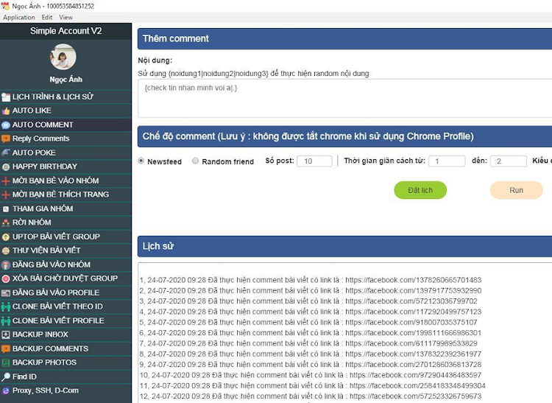Click the Find ID magnifier icon

(6, 376)
